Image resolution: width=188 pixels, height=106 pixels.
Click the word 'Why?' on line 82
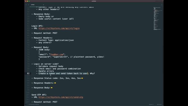(x=92, y=73)
